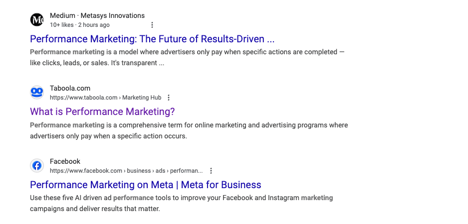Open the three-dot menu next to the Facebook URL
The height and width of the screenshot is (224, 468).
click(211, 171)
